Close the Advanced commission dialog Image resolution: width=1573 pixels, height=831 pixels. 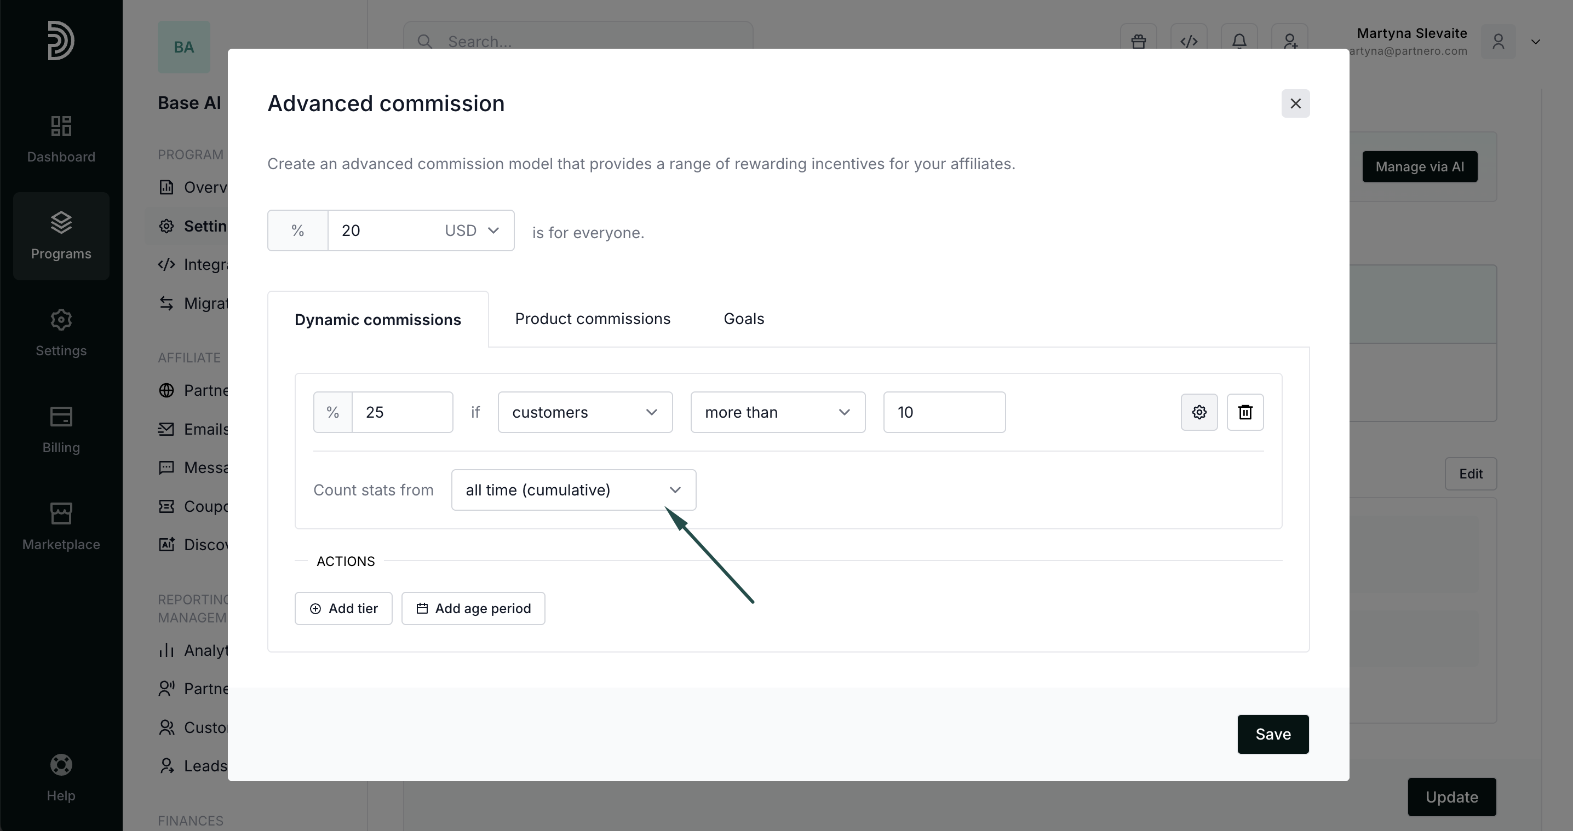[x=1295, y=103]
